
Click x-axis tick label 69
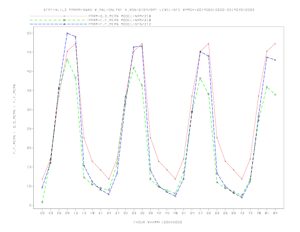coord(234,213)
